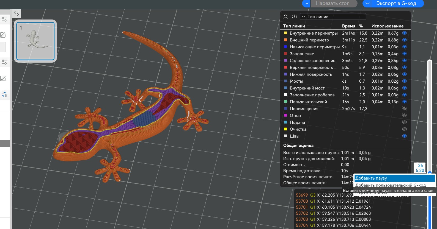
Task: Click the Нарезать стол button
Action: coord(332,4)
